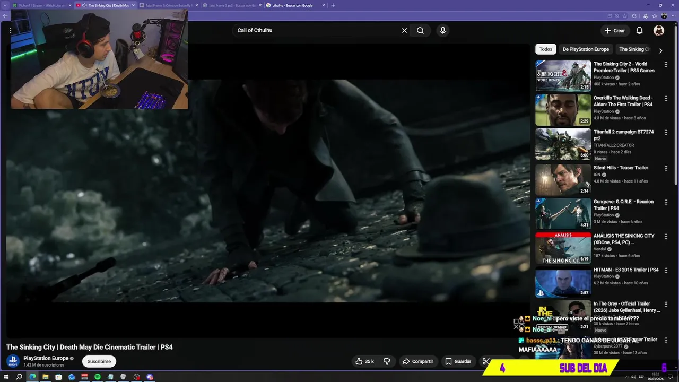Open The Sinking City 2 trailer thumbnail
The image size is (679, 382).
click(x=563, y=76)
